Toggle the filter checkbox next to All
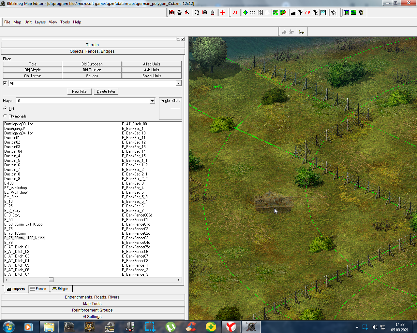This screenshot has width=417, height=333. 5,83
